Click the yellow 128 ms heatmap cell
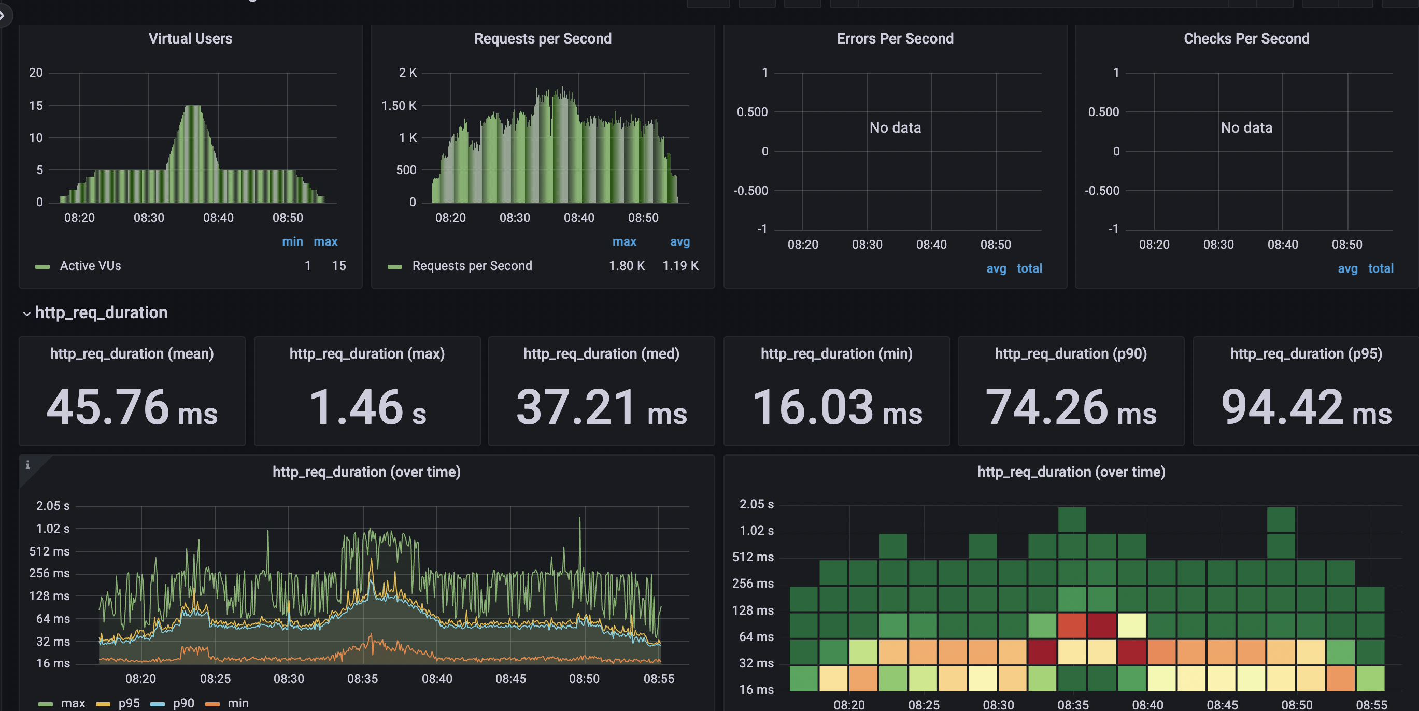 pyautogui.click(x=1131, y=625)
